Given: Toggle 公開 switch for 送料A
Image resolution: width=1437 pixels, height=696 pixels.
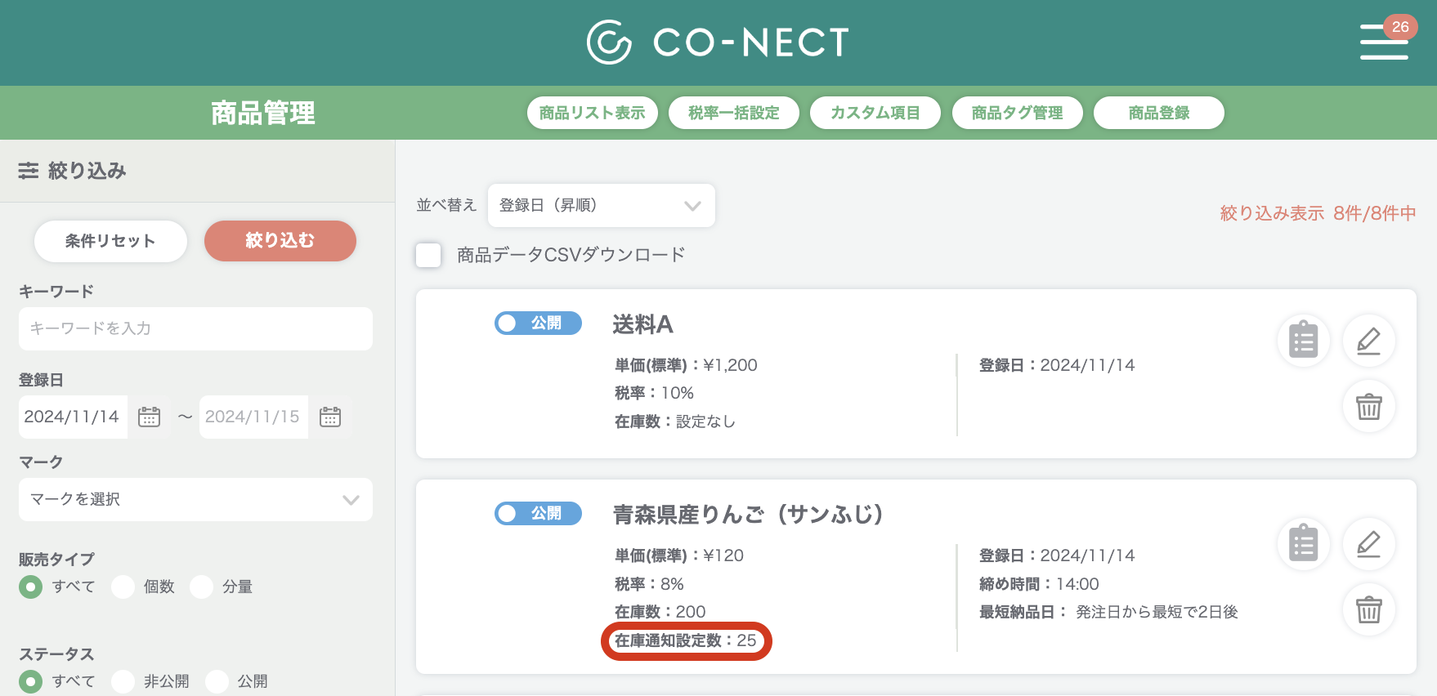Looking at the screenshot, I should click(538, 323).
